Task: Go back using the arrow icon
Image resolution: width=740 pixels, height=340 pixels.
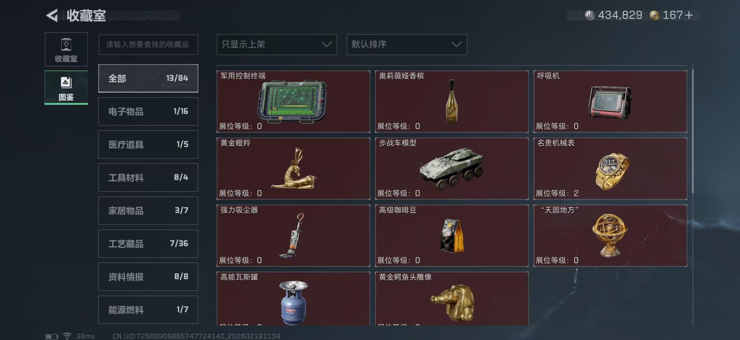Action: pos(52,15)
